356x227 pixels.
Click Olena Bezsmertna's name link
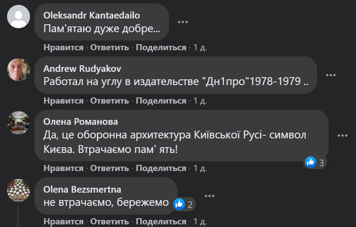point(82,190)
